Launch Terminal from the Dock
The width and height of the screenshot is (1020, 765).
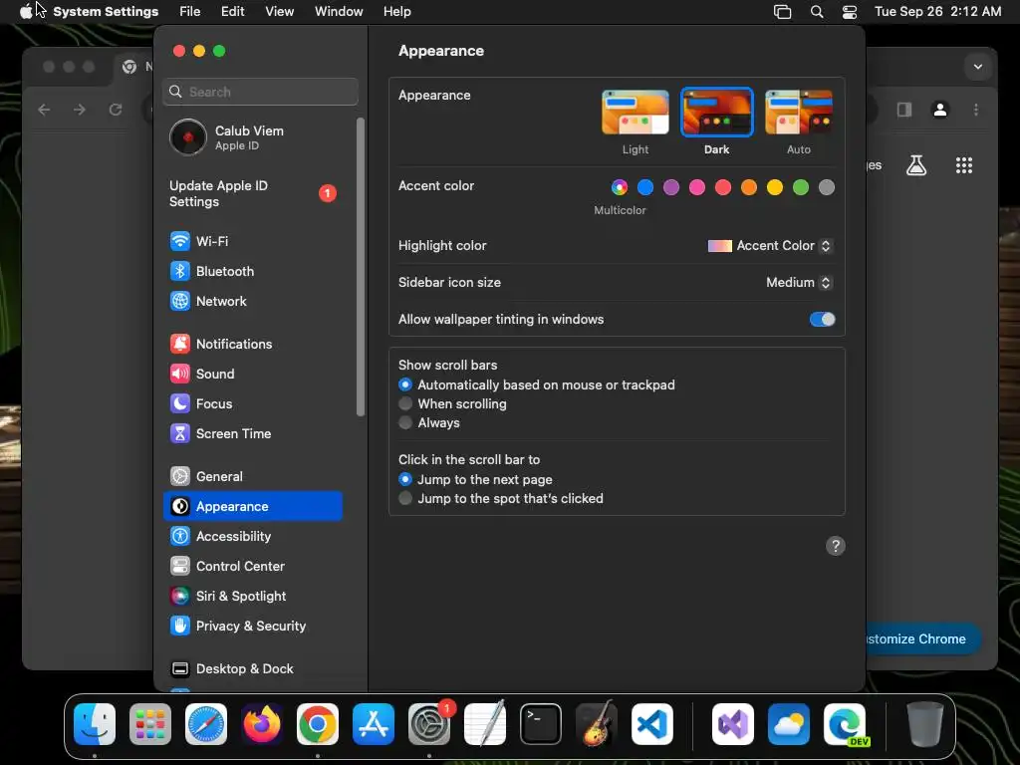tap(541, 725)
